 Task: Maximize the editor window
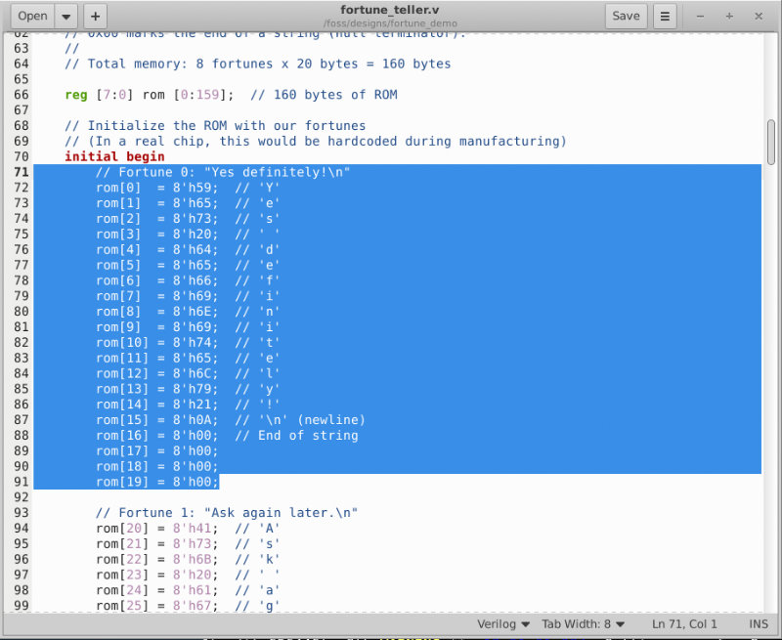click(728, 16)
